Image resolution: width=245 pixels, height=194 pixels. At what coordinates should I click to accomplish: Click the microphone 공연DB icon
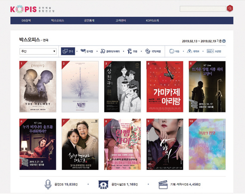tap(48, 185)
